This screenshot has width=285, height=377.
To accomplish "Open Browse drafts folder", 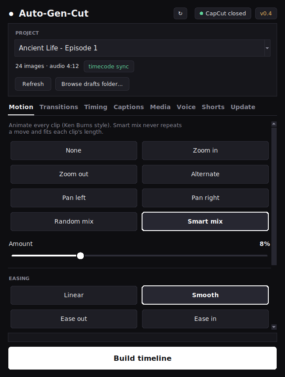I will click(x=92, y=84).
